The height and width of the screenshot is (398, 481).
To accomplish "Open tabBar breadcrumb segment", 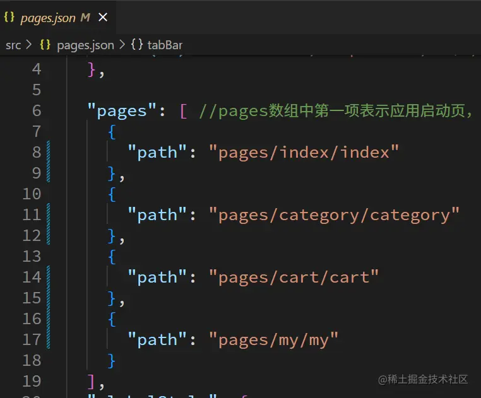I will tap(165, 45).
